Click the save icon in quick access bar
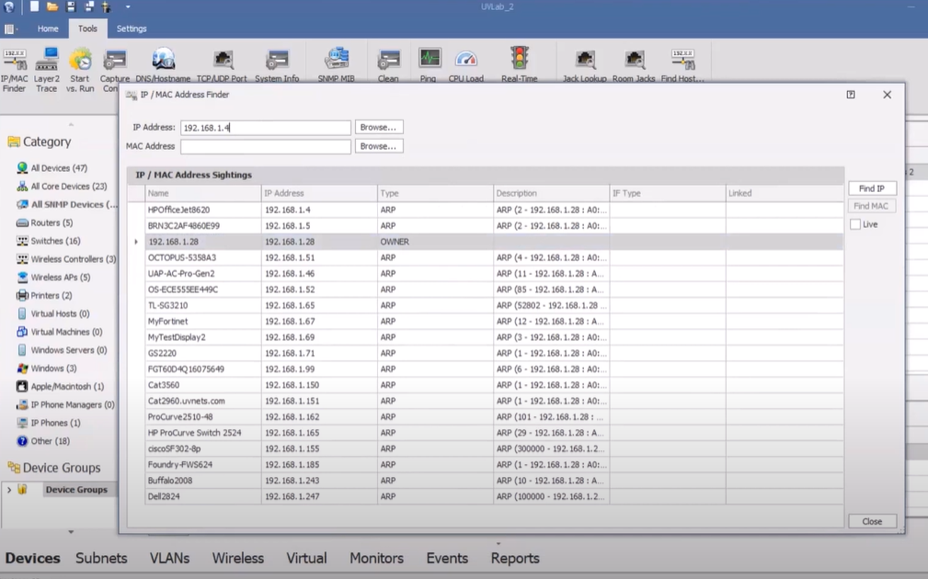The height and width of the screenshot is (579, 928). [x=71, y=6]
